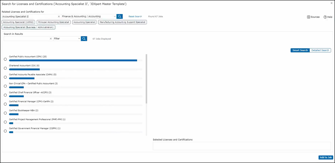
Task: Close the search dialog with X
Action: point(331,3)
